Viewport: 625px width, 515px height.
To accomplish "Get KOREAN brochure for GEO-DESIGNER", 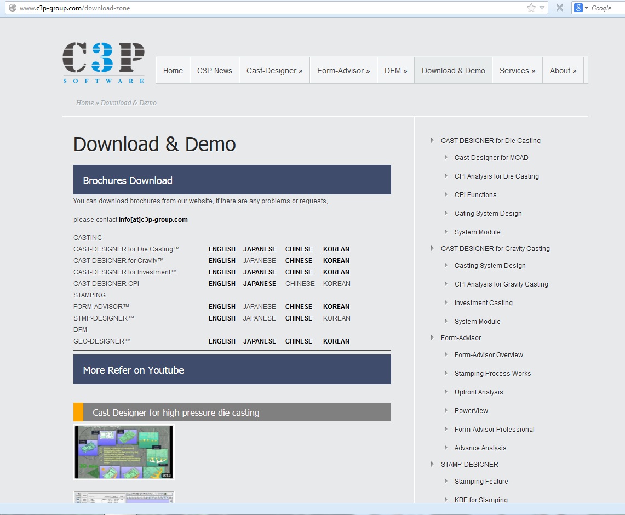I will tap(336, 342).
